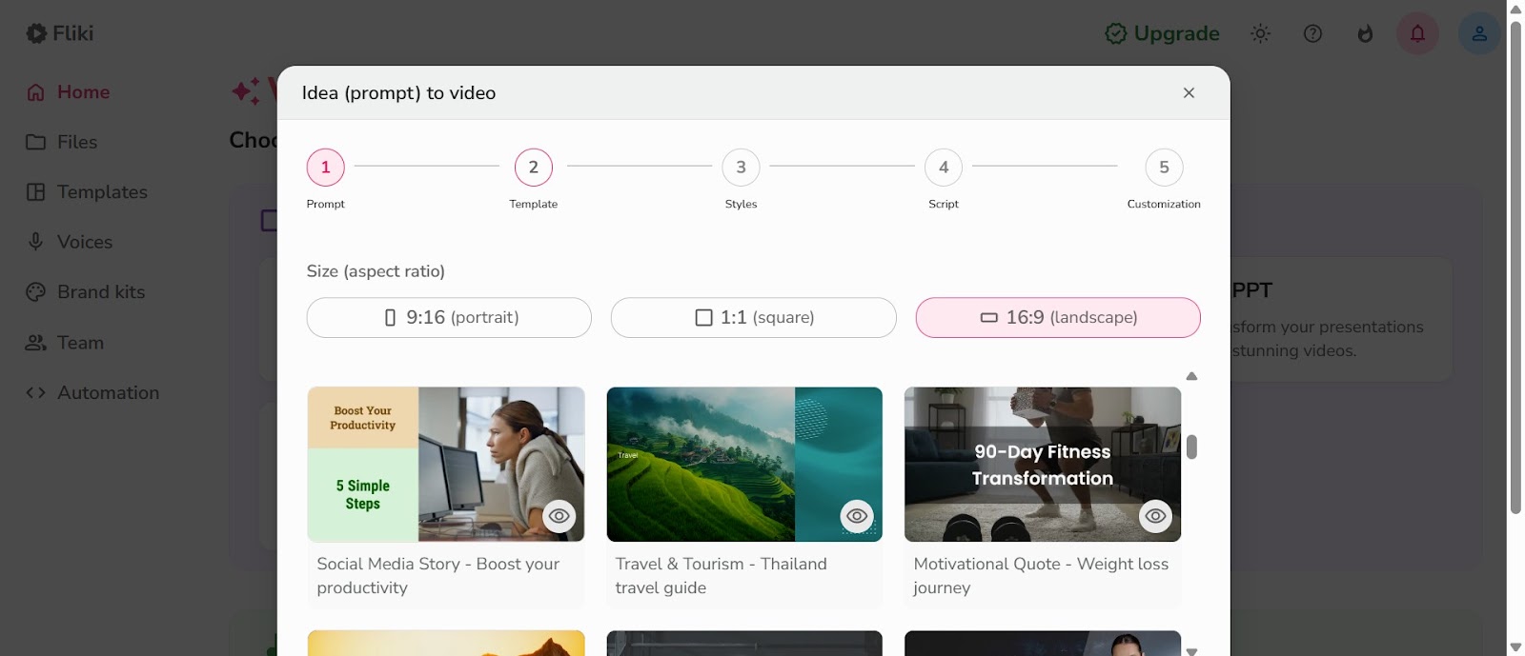Click the Fliki logo icon
Screen dimensions: 1525x656
coord(36,33)
